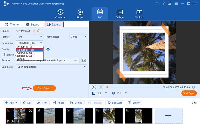Select the fourth palm tree clip thumbnail
The height and width of the screenshot is (130, 200).
click(109, 116)
